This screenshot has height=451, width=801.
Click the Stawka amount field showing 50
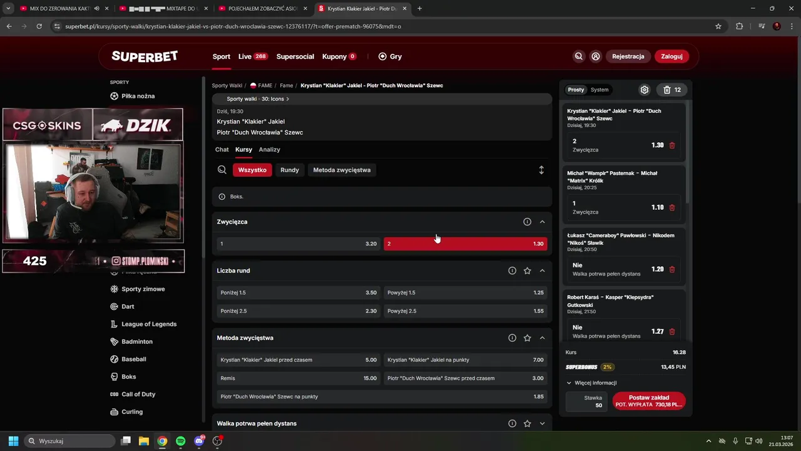pyautogui.click(x=587, y=402)
